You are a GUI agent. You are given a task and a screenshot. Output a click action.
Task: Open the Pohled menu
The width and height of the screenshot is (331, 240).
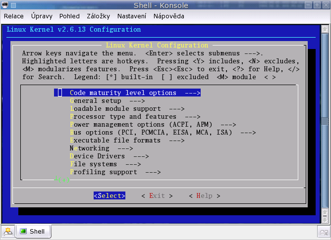coord(69,16)
